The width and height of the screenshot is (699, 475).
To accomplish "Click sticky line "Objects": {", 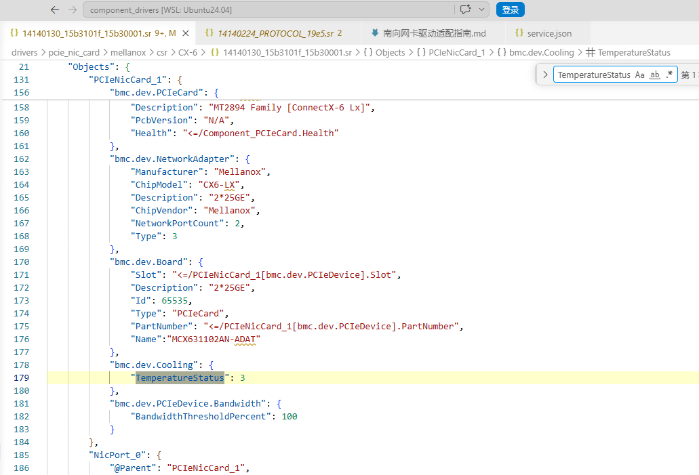I will [x=99, y=67].
